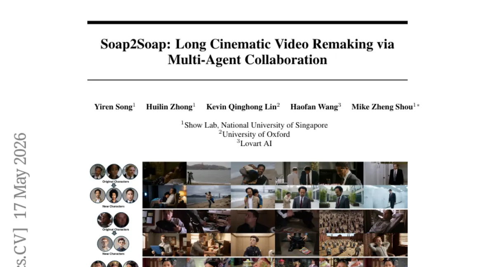Click the original frame of crowd in large yard
The width and height of the screenshot is (495, 267).
[342, 221]
